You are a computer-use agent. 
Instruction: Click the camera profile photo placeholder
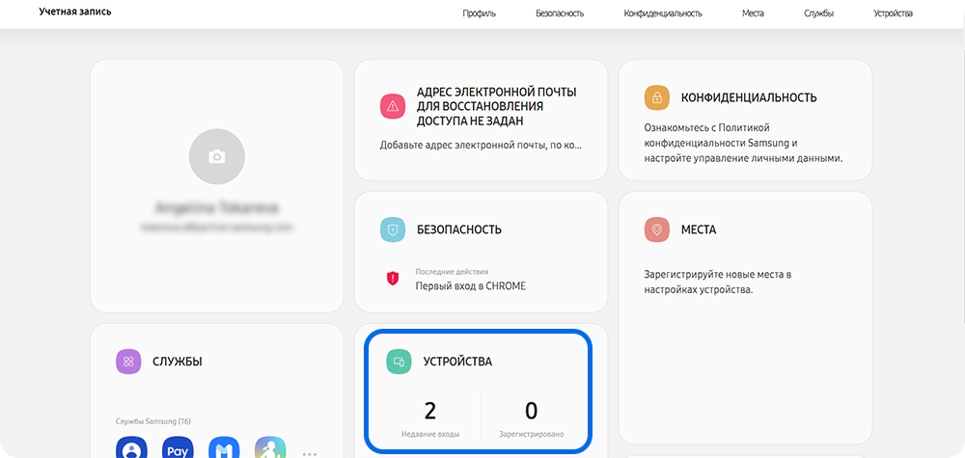click(216, 157)
